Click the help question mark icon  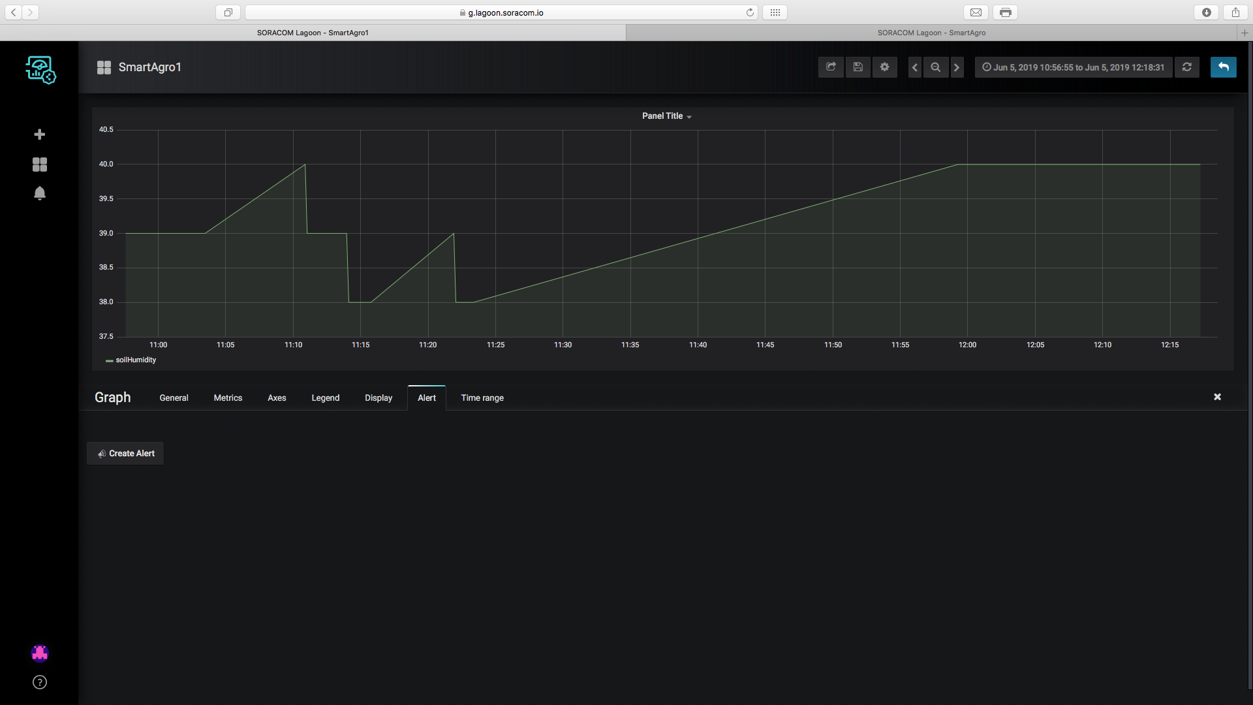(40, 682)
